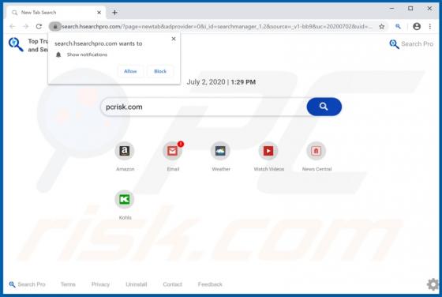Open the settings gear at bottom right
Viewport: 442px width, 297px height.
click(x=433, y=284)
